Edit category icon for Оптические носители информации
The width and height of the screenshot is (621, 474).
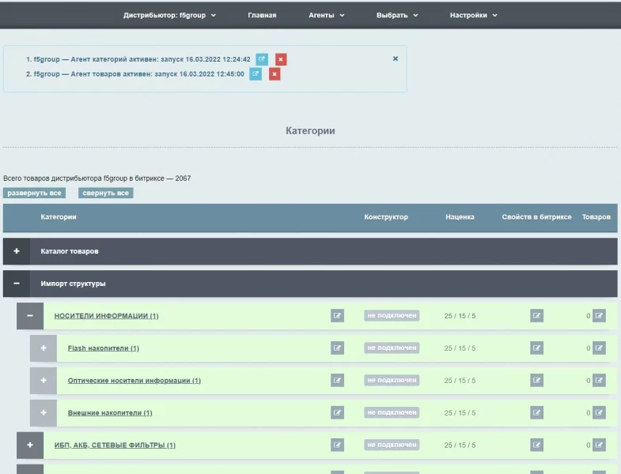click(x=338, y=380)
